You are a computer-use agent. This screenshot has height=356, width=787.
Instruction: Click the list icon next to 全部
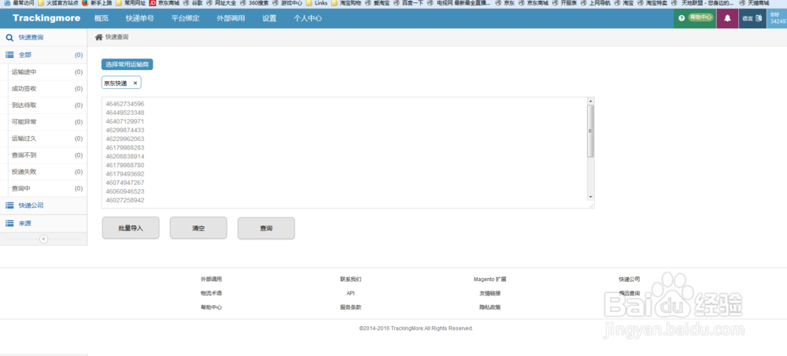coord(9,54)
